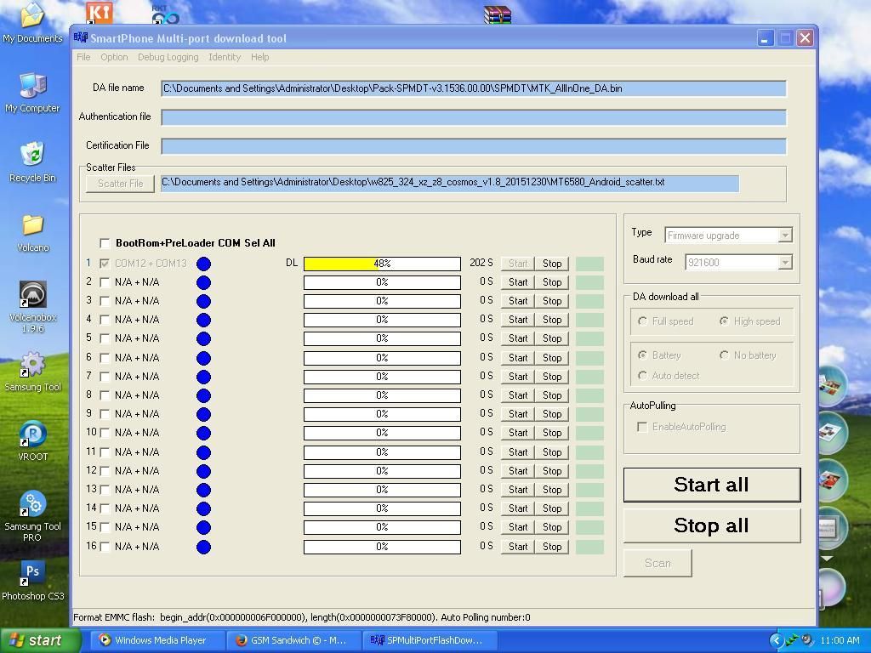Click the blue status indicator for port 1
The width and height of the screenshot is (871, 653).
204,264
